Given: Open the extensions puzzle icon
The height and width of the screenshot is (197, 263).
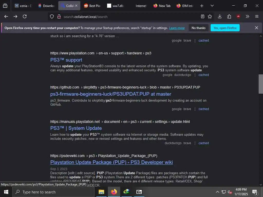Looking at the screenshot, I should point(229,16).
